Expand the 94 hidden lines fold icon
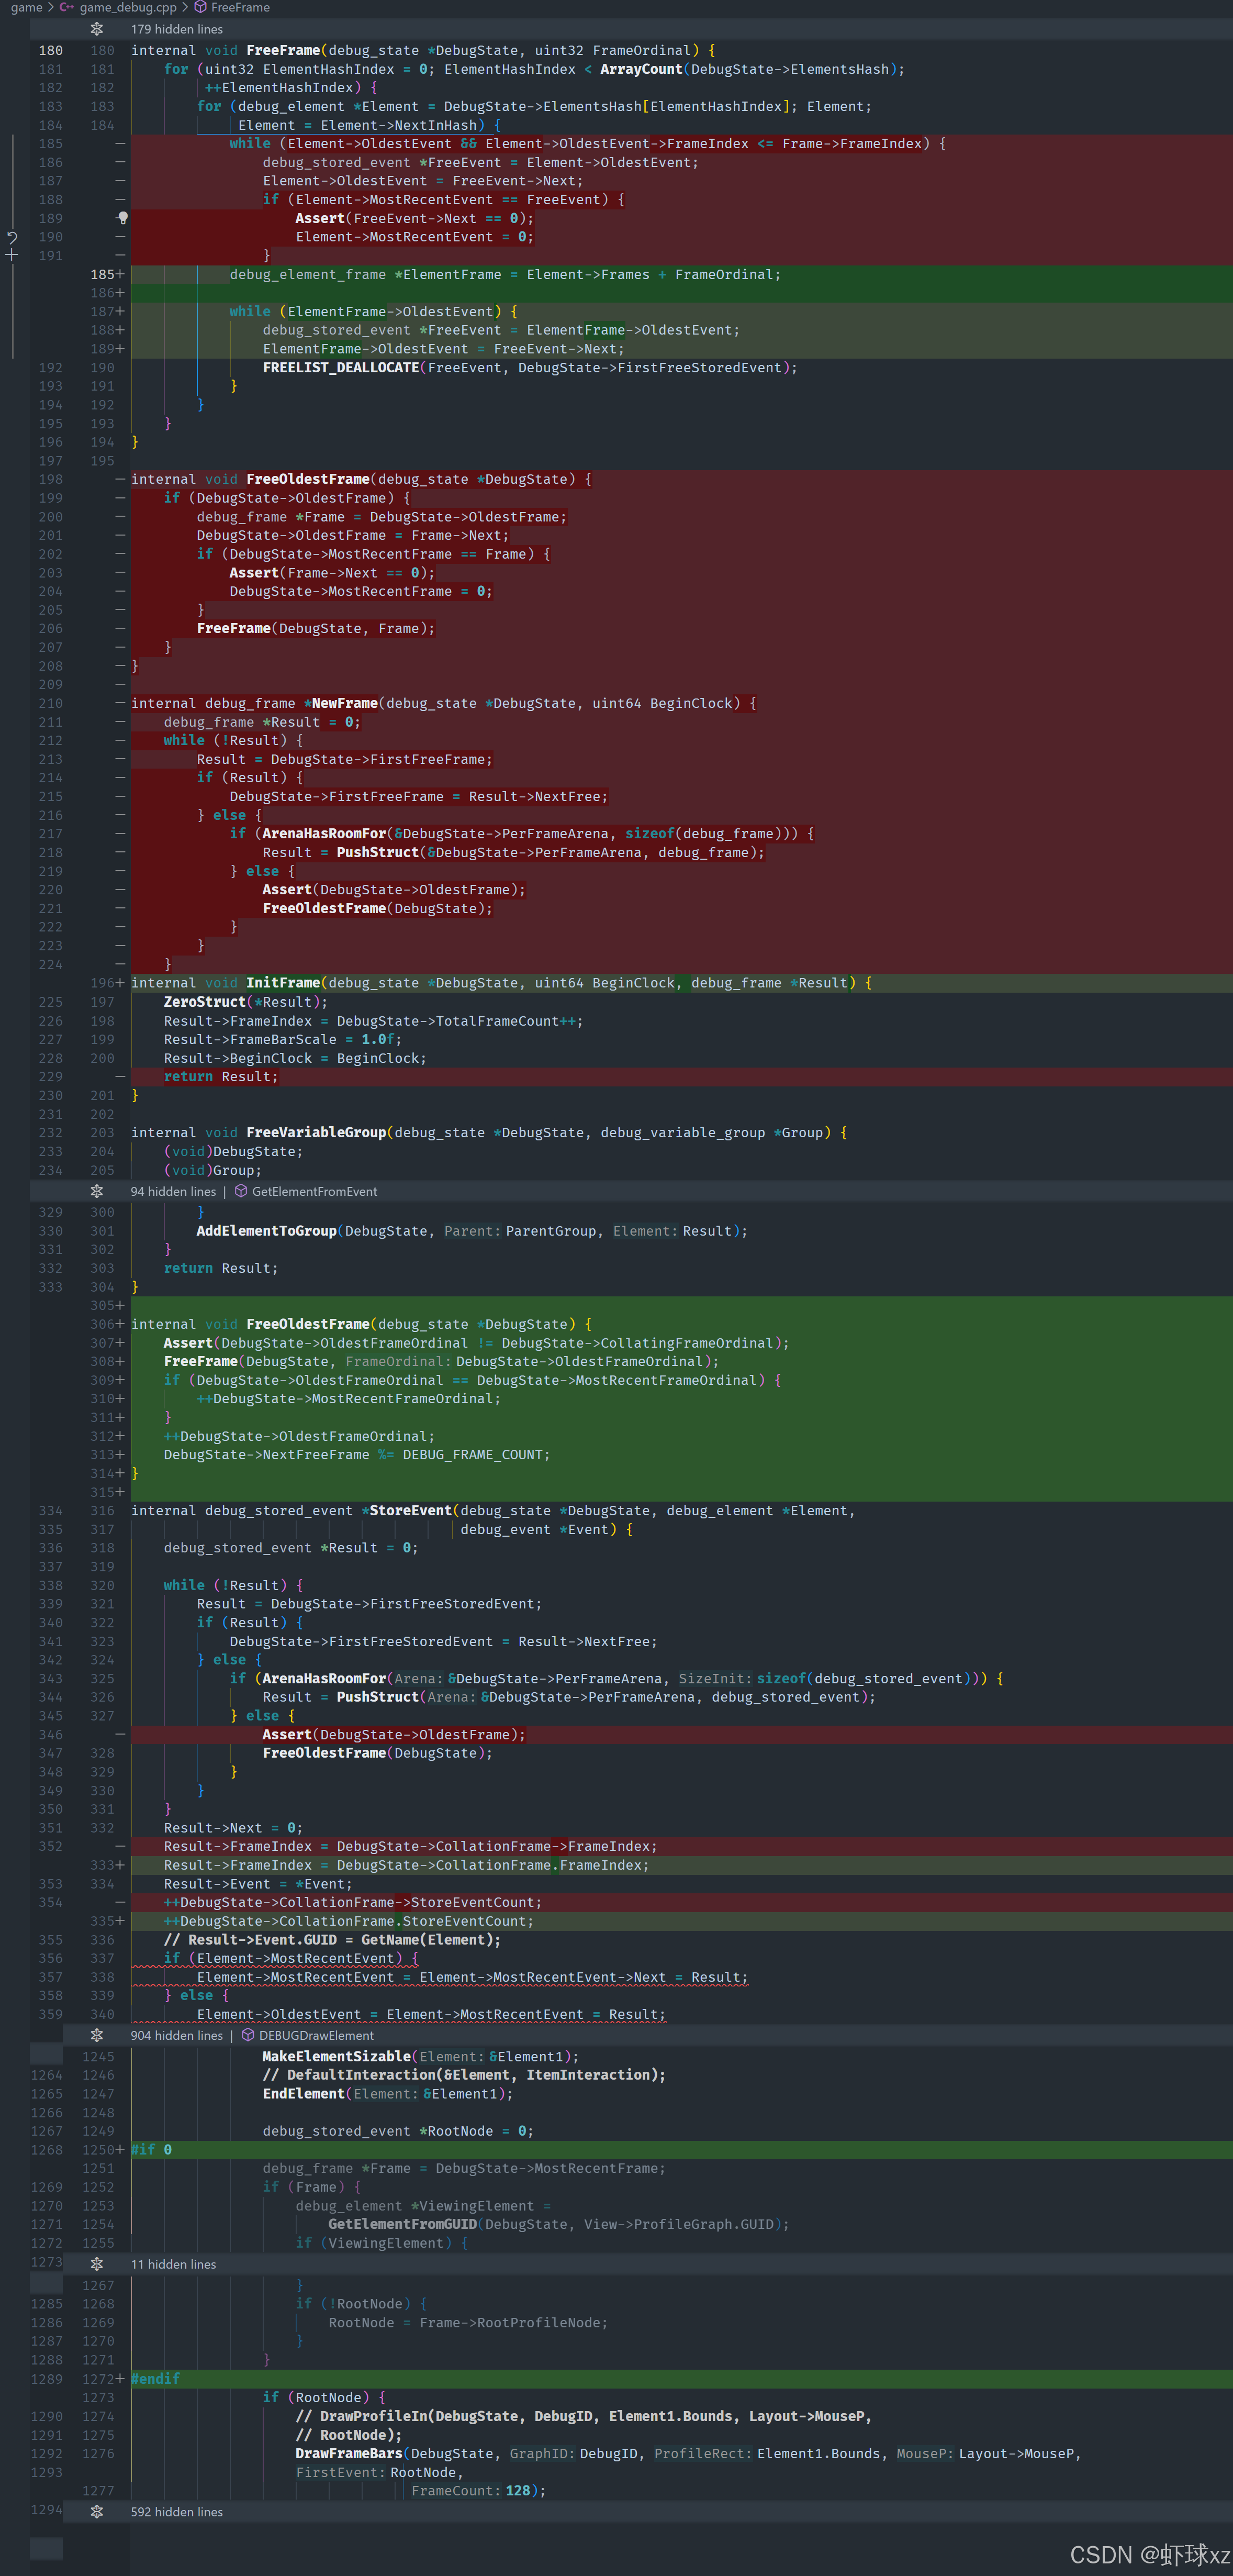This screenshot has height=2576, width=1233. (x=97, y=1191)
